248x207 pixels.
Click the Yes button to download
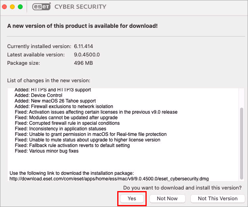tap(132, 198)
